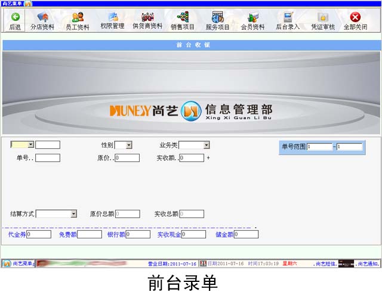
Task: Click the 尚艺菜单 taskbar button
Action: point(18,263)
